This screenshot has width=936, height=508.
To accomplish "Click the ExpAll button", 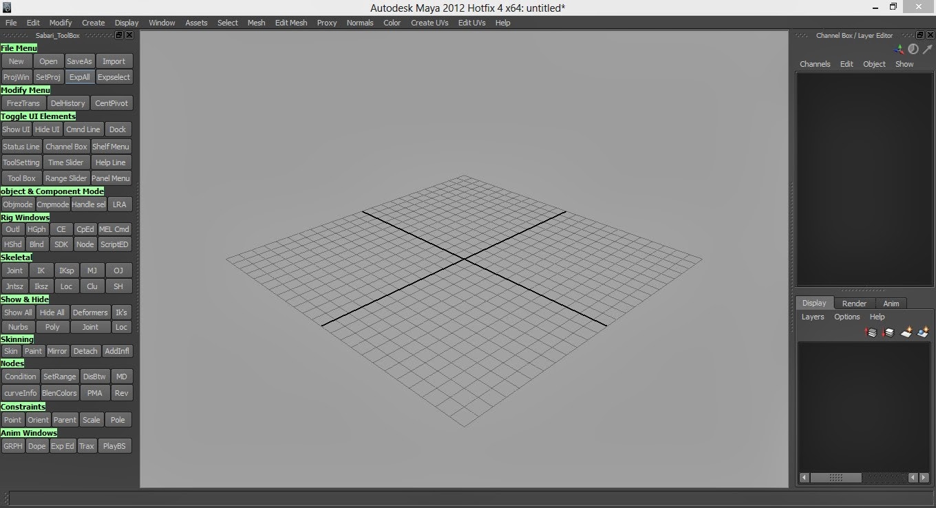I will coord(80,77).
